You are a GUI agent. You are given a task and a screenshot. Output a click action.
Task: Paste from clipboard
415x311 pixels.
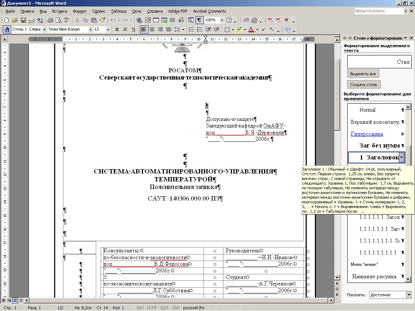pos(94,20)
